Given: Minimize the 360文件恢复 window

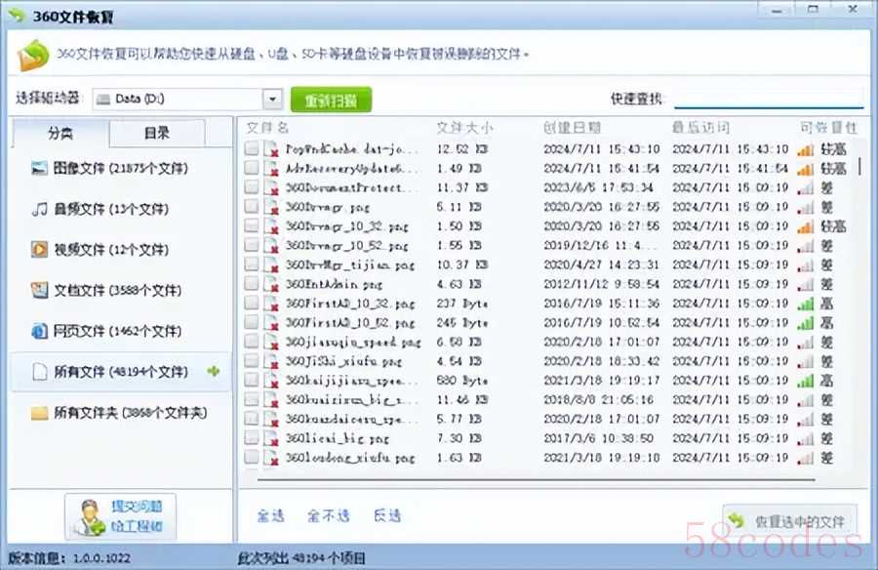Looking at the screenshot, I should click(777, 10).
